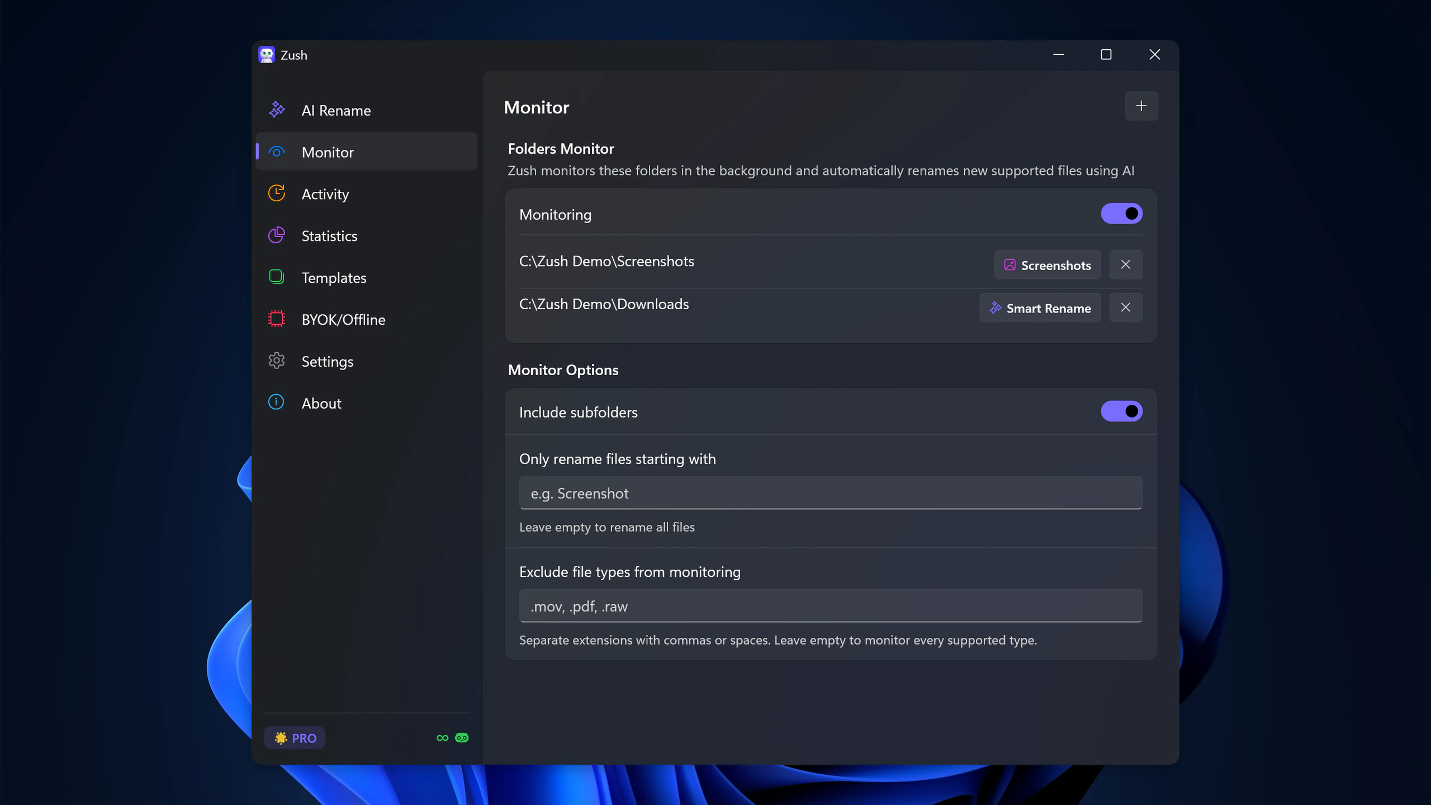Click the green robot face icon
Screen dimensions: 1431x805
pyautogui.click(x=462, y=738)
